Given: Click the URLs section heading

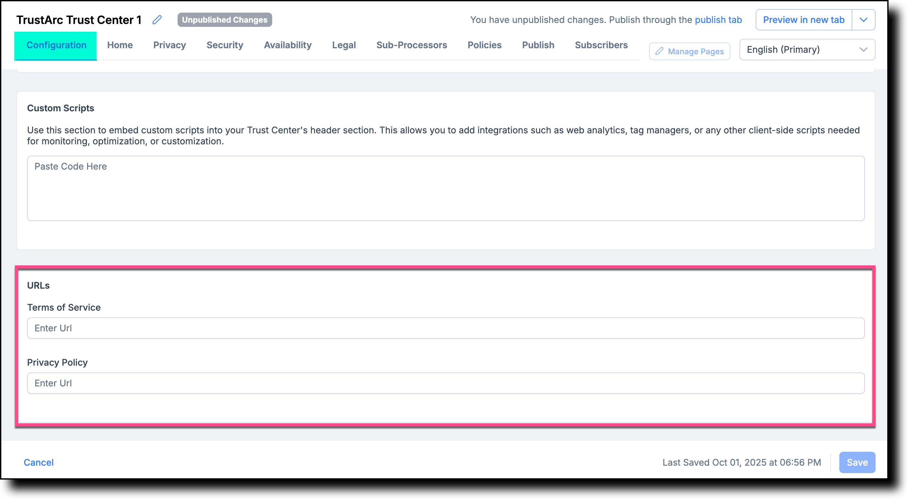Looking at the screenshot, I should (x=39, y=285).
